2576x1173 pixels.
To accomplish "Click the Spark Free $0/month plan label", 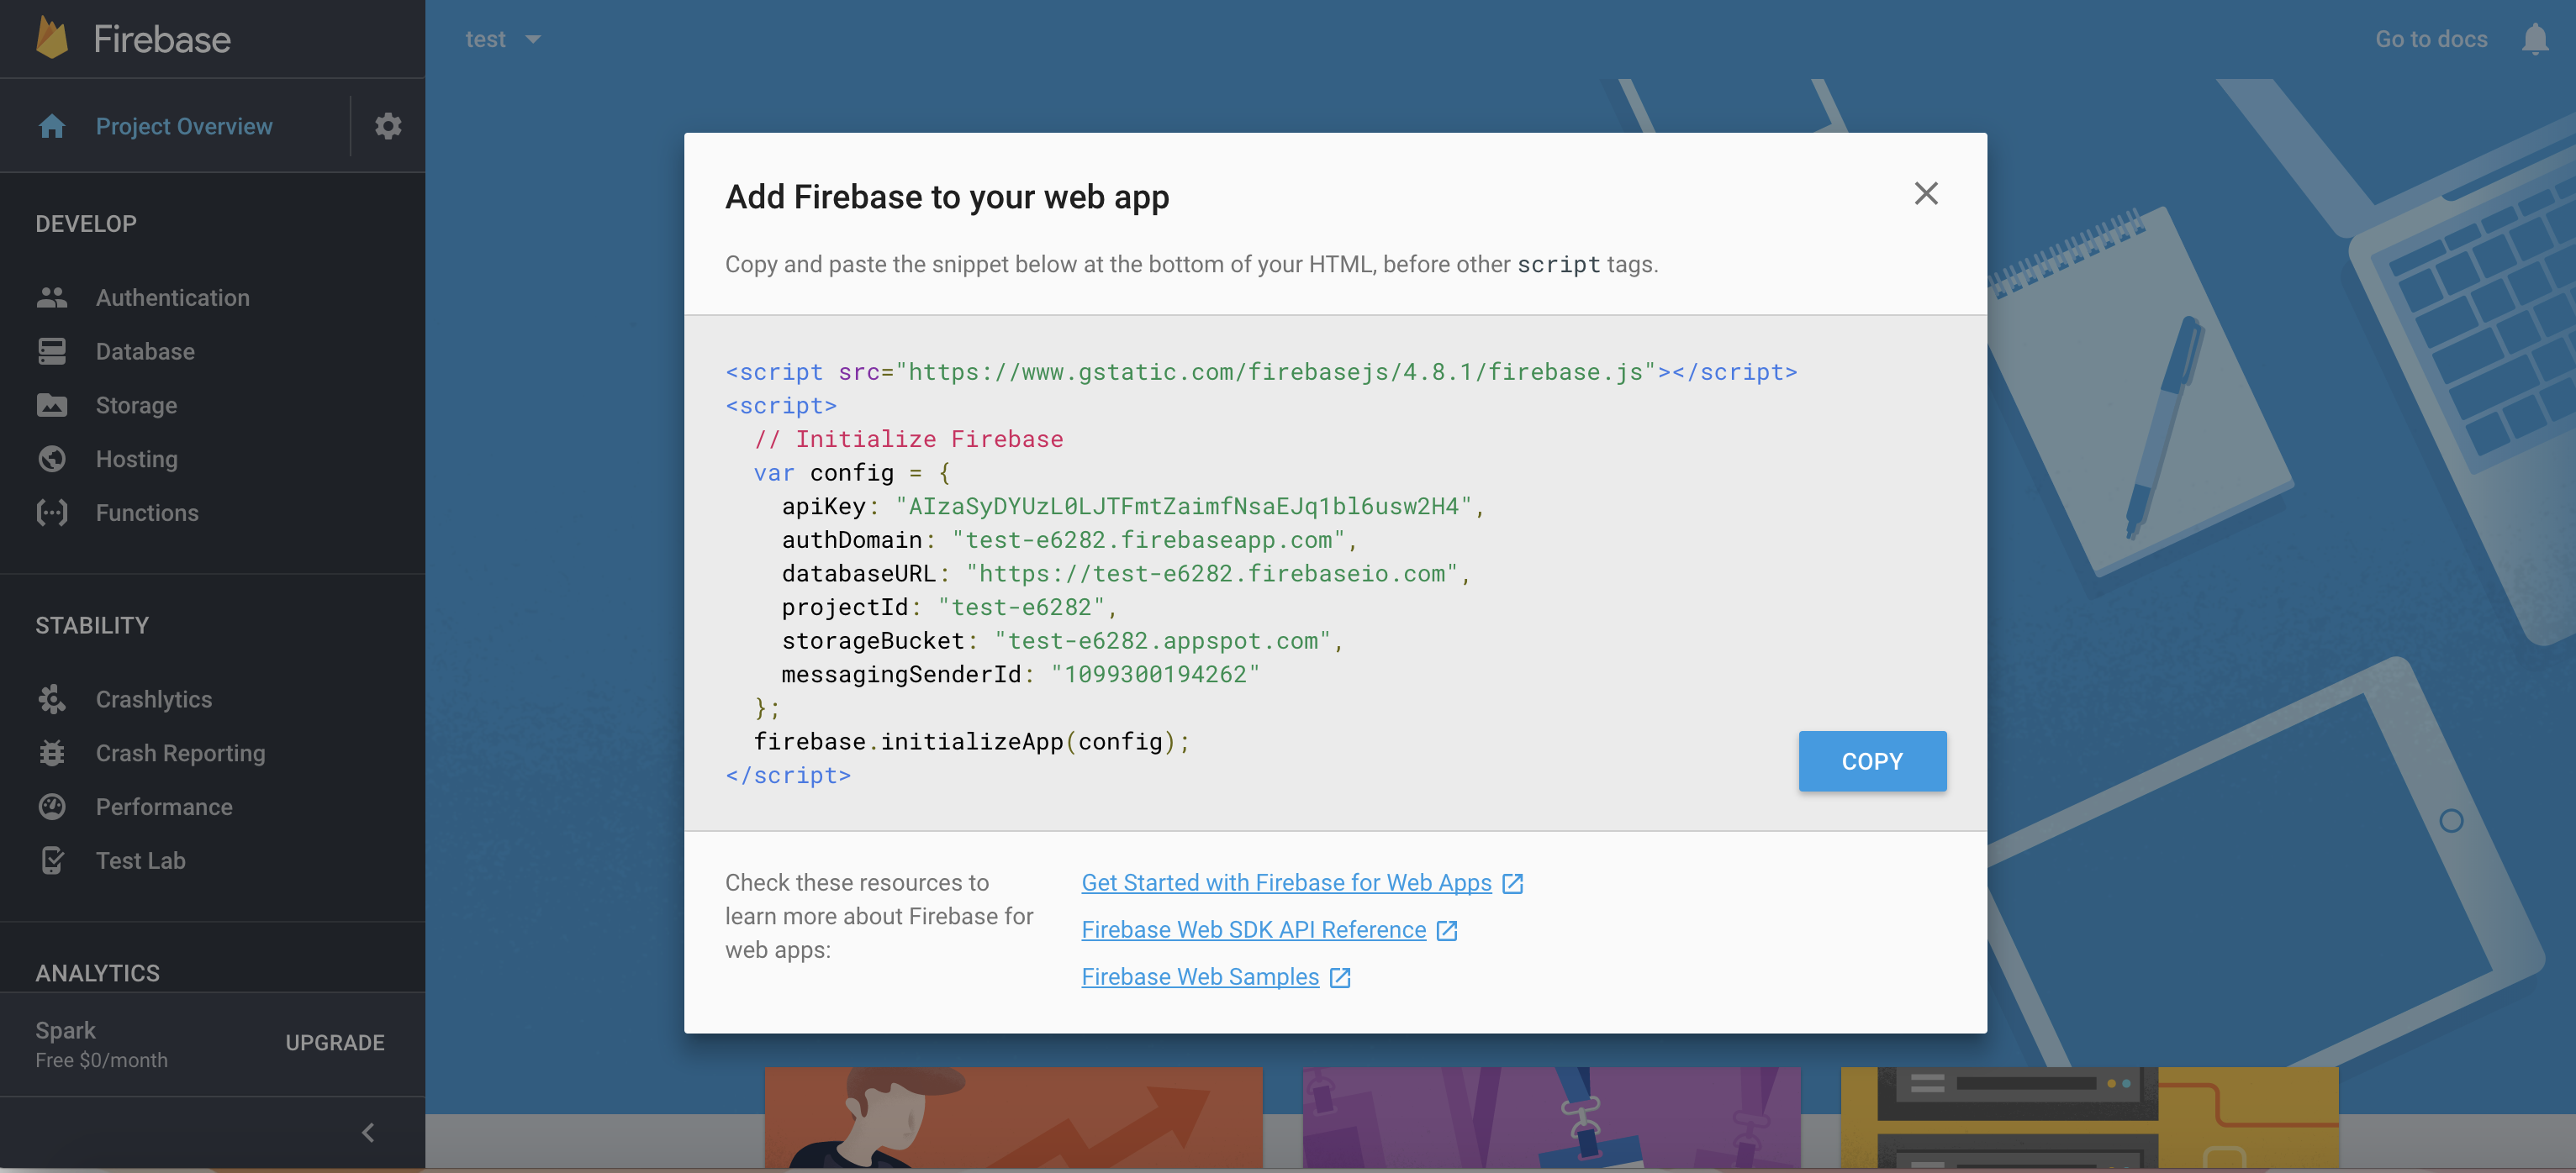I will [101, 1044].
